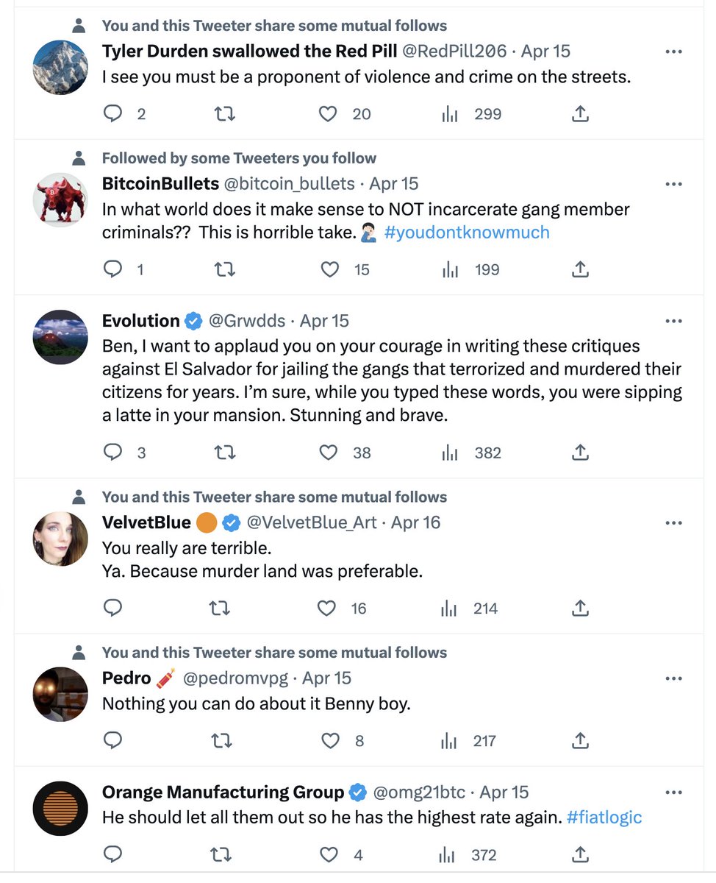
Task: Like the VelvetBlue tweet
Action: click(x=326, y=609)
